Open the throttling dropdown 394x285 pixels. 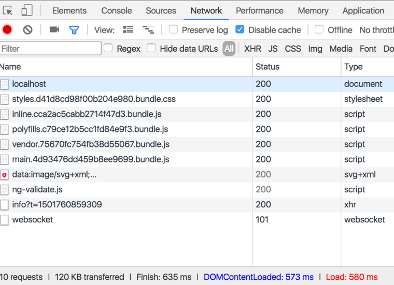(x=376, y=30)
